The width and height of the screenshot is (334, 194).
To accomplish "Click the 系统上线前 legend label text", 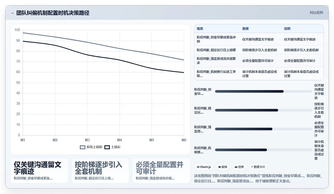I will [94, 147].
